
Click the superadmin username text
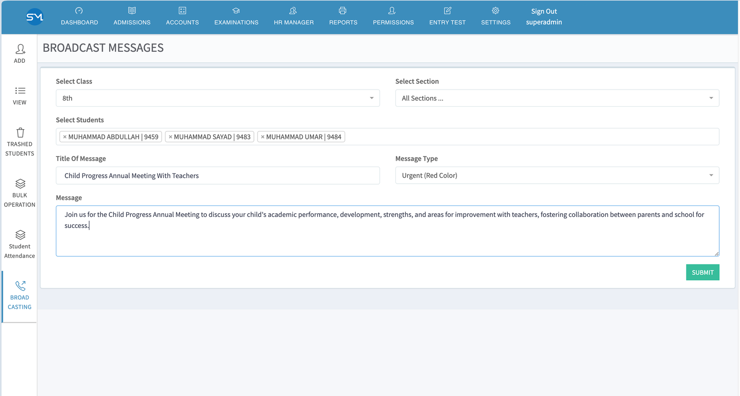[544, 22]
